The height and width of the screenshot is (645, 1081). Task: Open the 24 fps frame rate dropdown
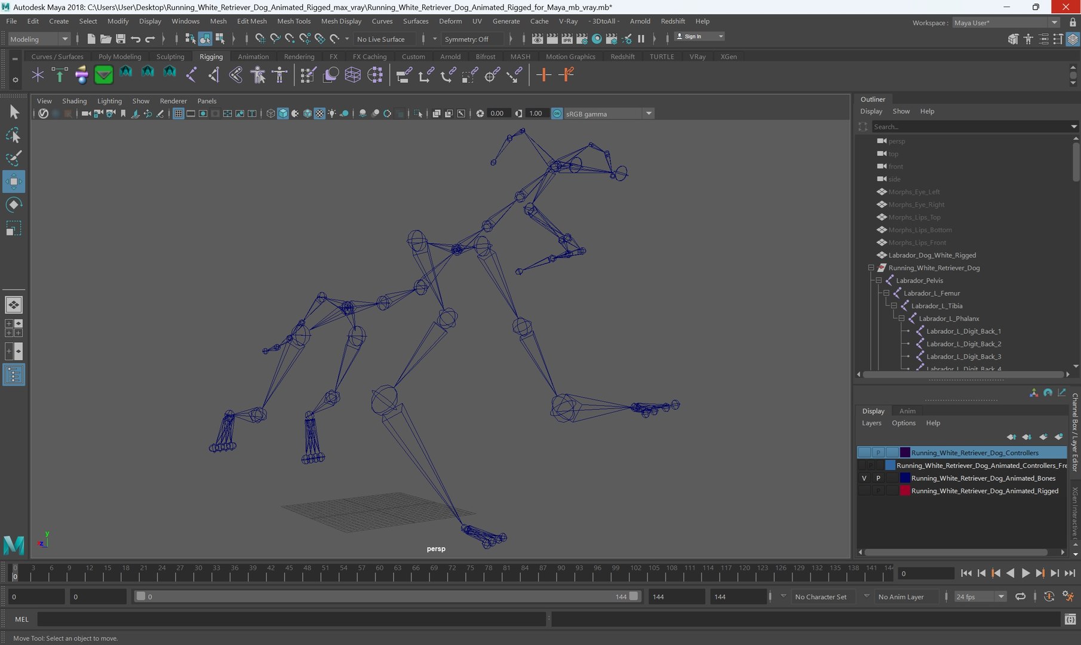pyautogui.click(x=980, y=597)
